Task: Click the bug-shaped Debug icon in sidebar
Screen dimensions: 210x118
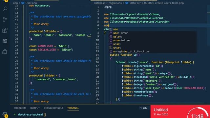Action: [x=5, y=51]
